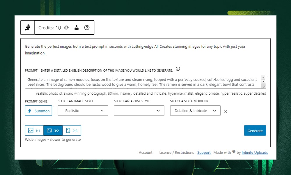
Task: Click the Summon prompt genie button
Action: tap(38, 111)
